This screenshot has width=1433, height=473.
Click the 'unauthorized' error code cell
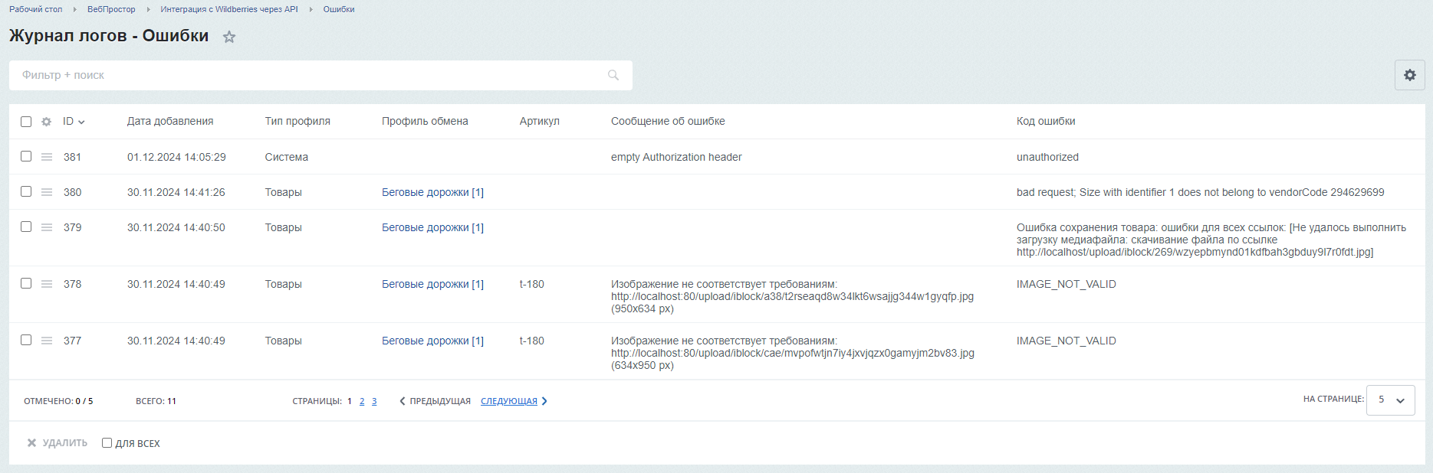pos(1047,157)
